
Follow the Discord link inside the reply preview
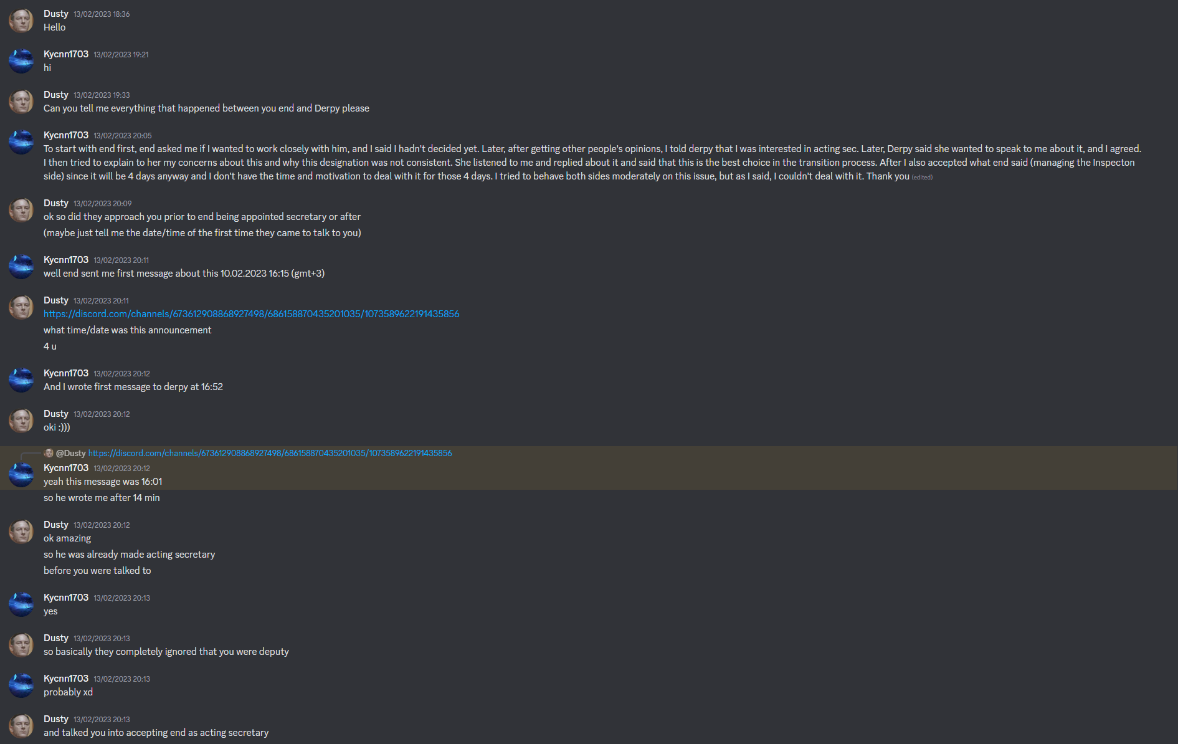point(270,453)
